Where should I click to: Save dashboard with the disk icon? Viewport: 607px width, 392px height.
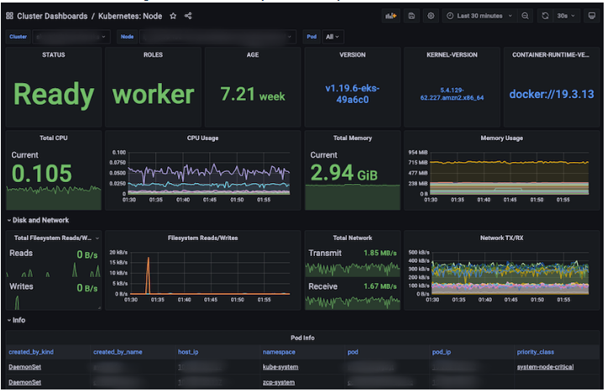[x=411, y=16]
